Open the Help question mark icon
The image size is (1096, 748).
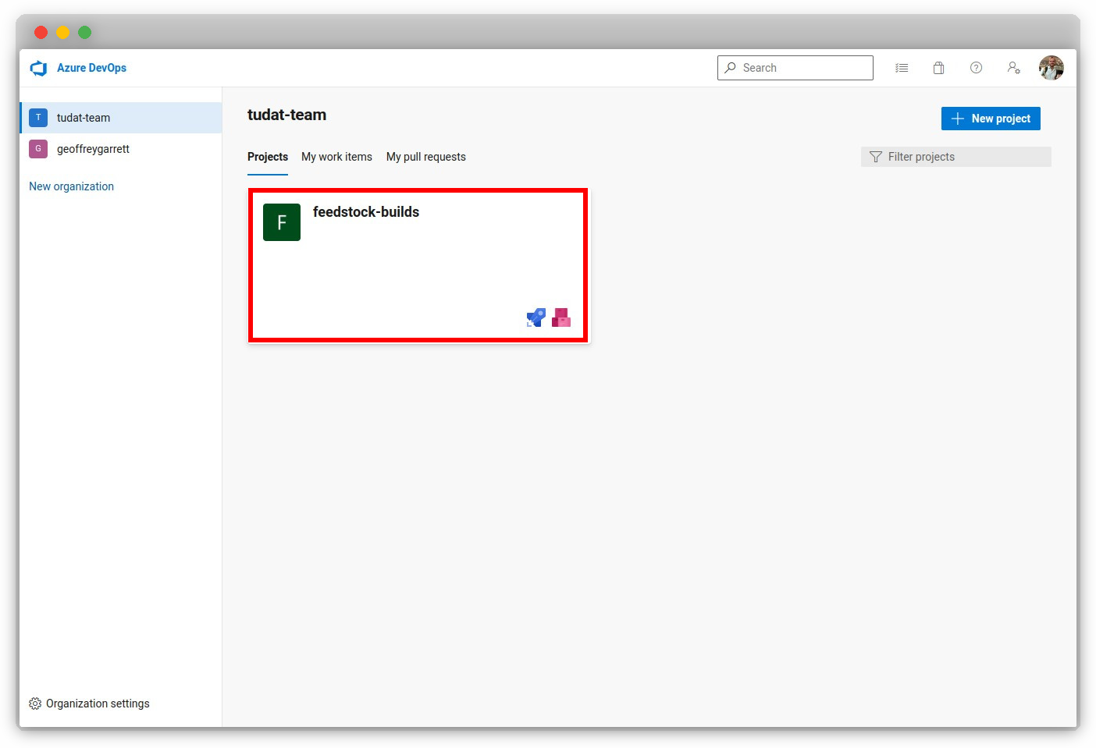point(976,68)
